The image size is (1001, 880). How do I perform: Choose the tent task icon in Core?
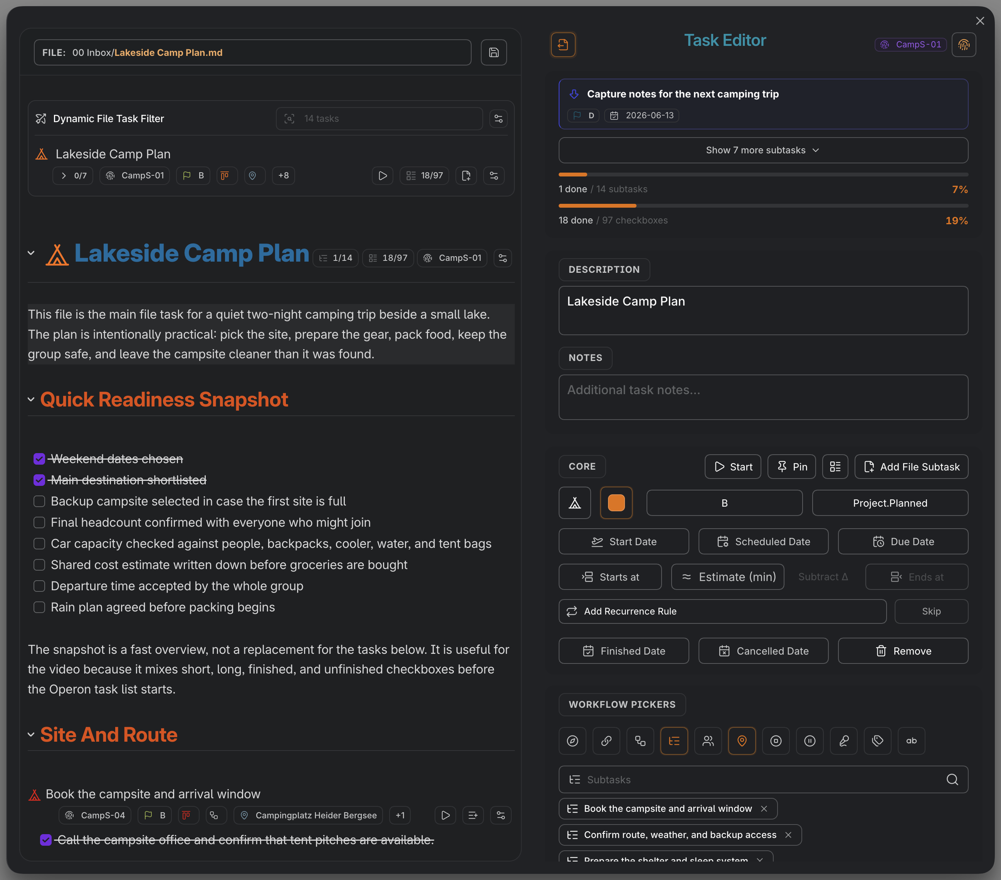(574, 502)
